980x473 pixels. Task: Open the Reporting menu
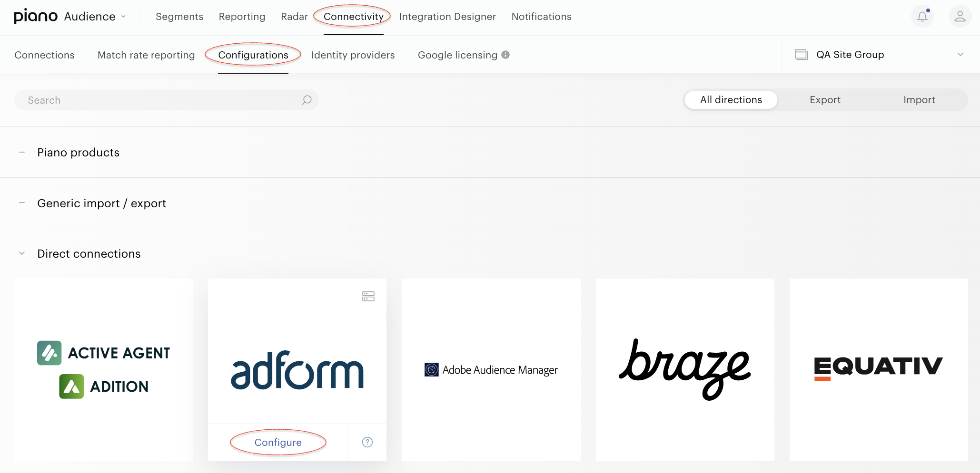click(242, 17)
